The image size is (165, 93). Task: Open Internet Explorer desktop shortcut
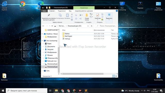click(4, 6)
